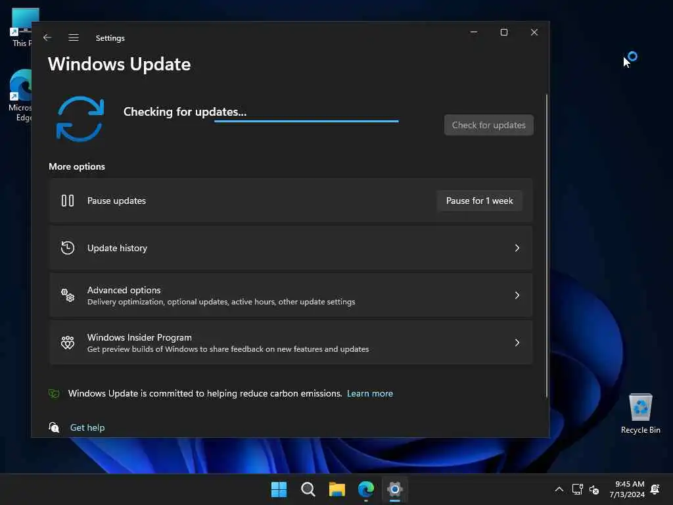
Task: Select the Microsoft Edge desktop shortcut
Action: (20, 96)
